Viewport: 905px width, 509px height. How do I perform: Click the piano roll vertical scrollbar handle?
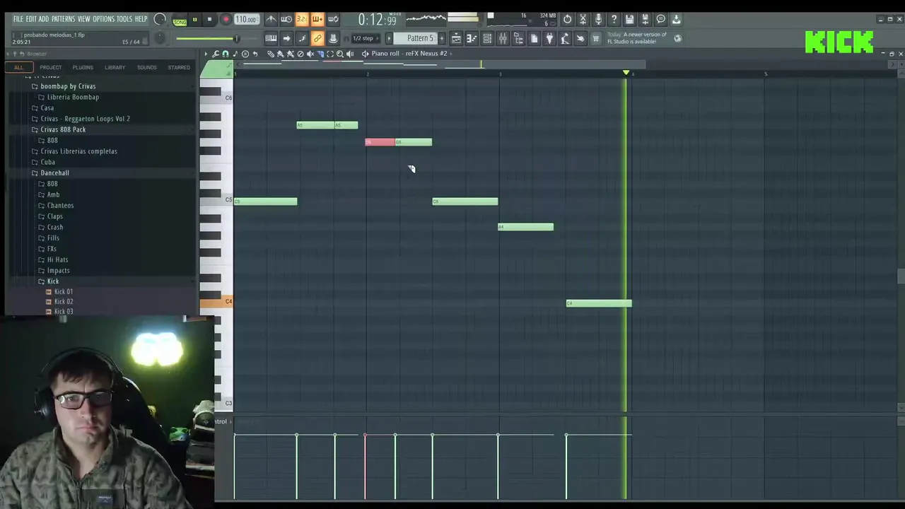click(x=901, y=276)
